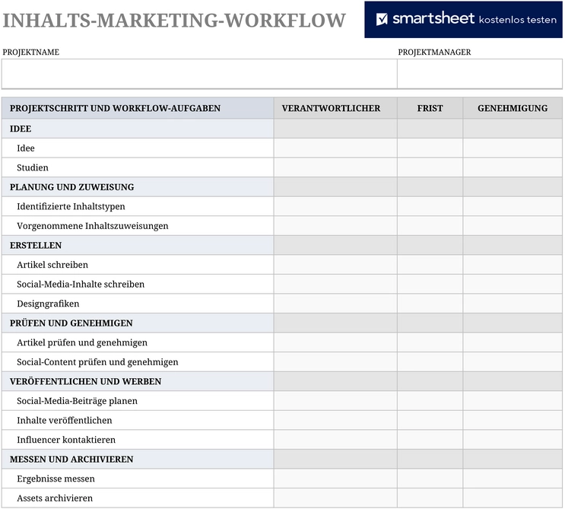Click Verantwortlicher cell for Influencer kontaktieren row
This screenshot has height=509, width=565.
tap(335, 441)
